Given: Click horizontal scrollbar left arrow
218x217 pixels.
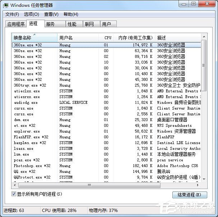Looking at the screenshot, I should [15, 185].
